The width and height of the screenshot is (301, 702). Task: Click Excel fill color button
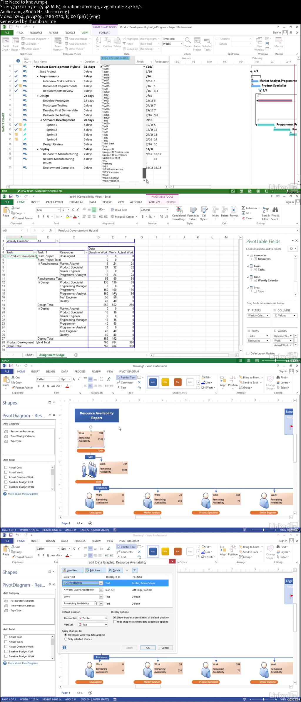[x=67, y=216]
